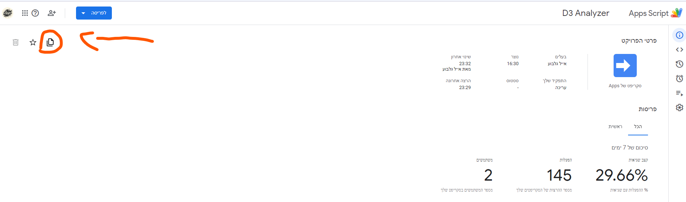The image size is (686, 202).
Task: Move the project to trash
Action: point(16,42)
